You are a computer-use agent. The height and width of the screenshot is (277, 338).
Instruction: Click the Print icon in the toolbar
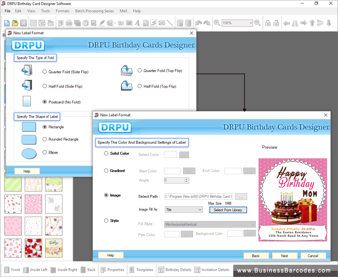[69, 23]
